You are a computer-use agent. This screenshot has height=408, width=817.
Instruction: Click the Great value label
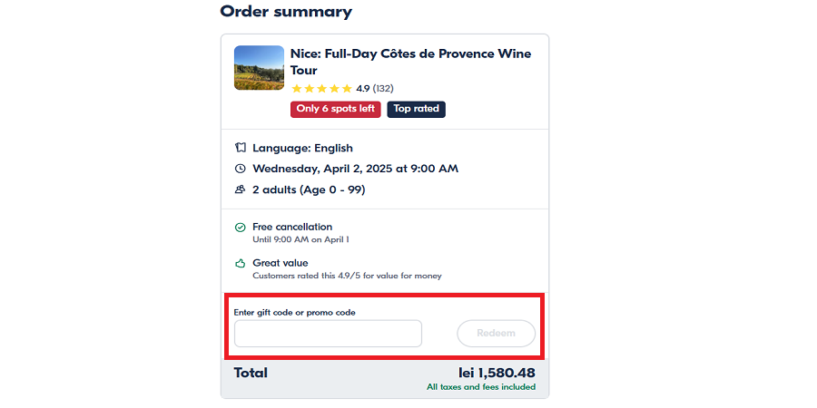click(281, 263)
